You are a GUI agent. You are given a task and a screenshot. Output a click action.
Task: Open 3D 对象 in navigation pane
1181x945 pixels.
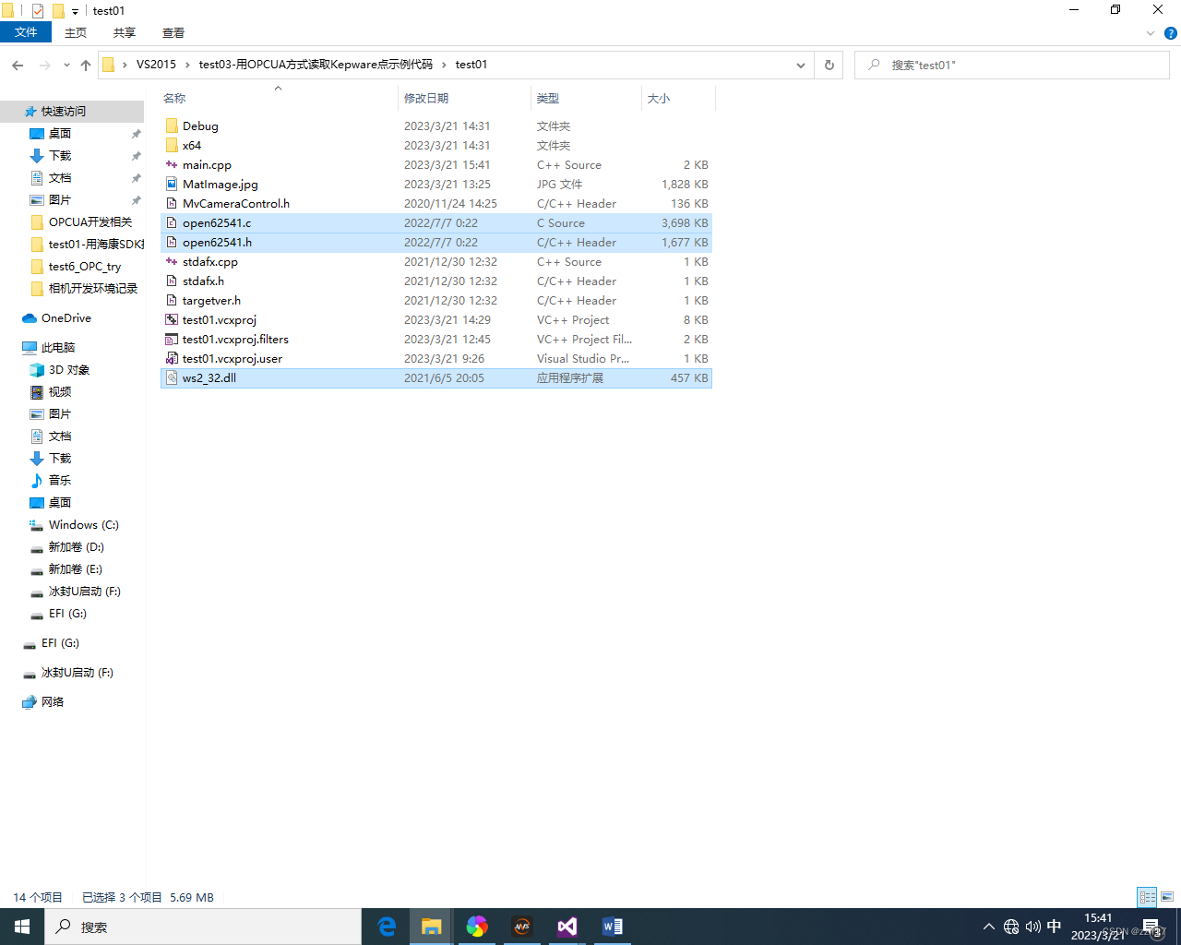pos(69,370)
